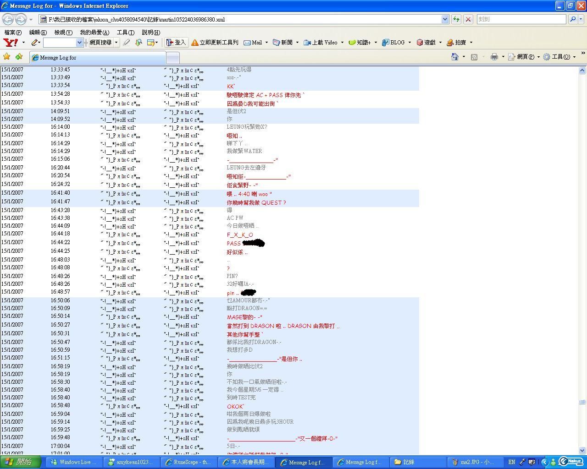
Task: Click the Print icon
Action: 494,57
